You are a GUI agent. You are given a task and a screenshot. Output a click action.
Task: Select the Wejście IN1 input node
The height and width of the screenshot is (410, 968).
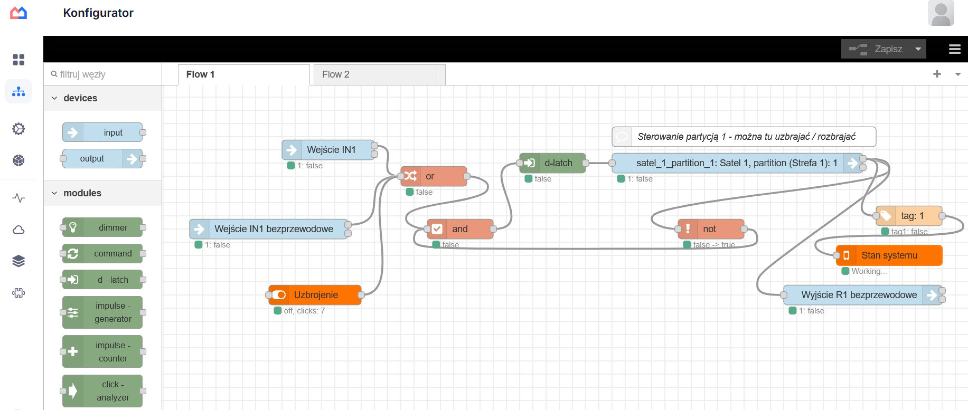(328, 150)
